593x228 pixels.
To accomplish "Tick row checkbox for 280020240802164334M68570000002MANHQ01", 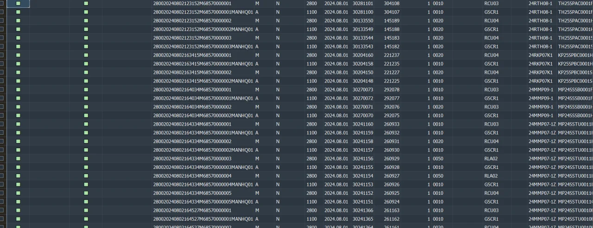I will click(x=2, y=150).
